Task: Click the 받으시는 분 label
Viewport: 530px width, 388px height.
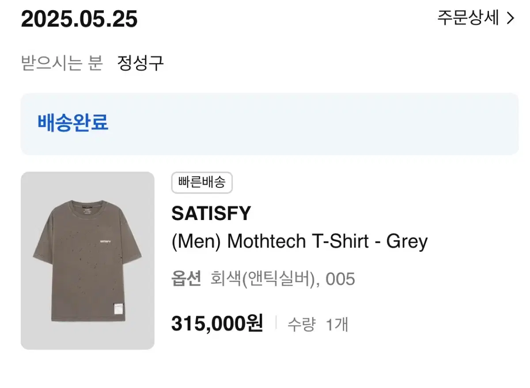Action: 62,63
